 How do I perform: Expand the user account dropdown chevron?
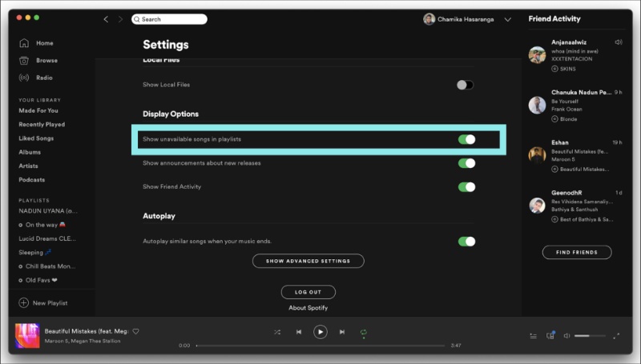click(508, 19)
